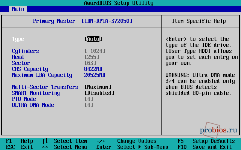Click the Head [255] value
This screenshot has width=241, height=150.
point(92,57)
